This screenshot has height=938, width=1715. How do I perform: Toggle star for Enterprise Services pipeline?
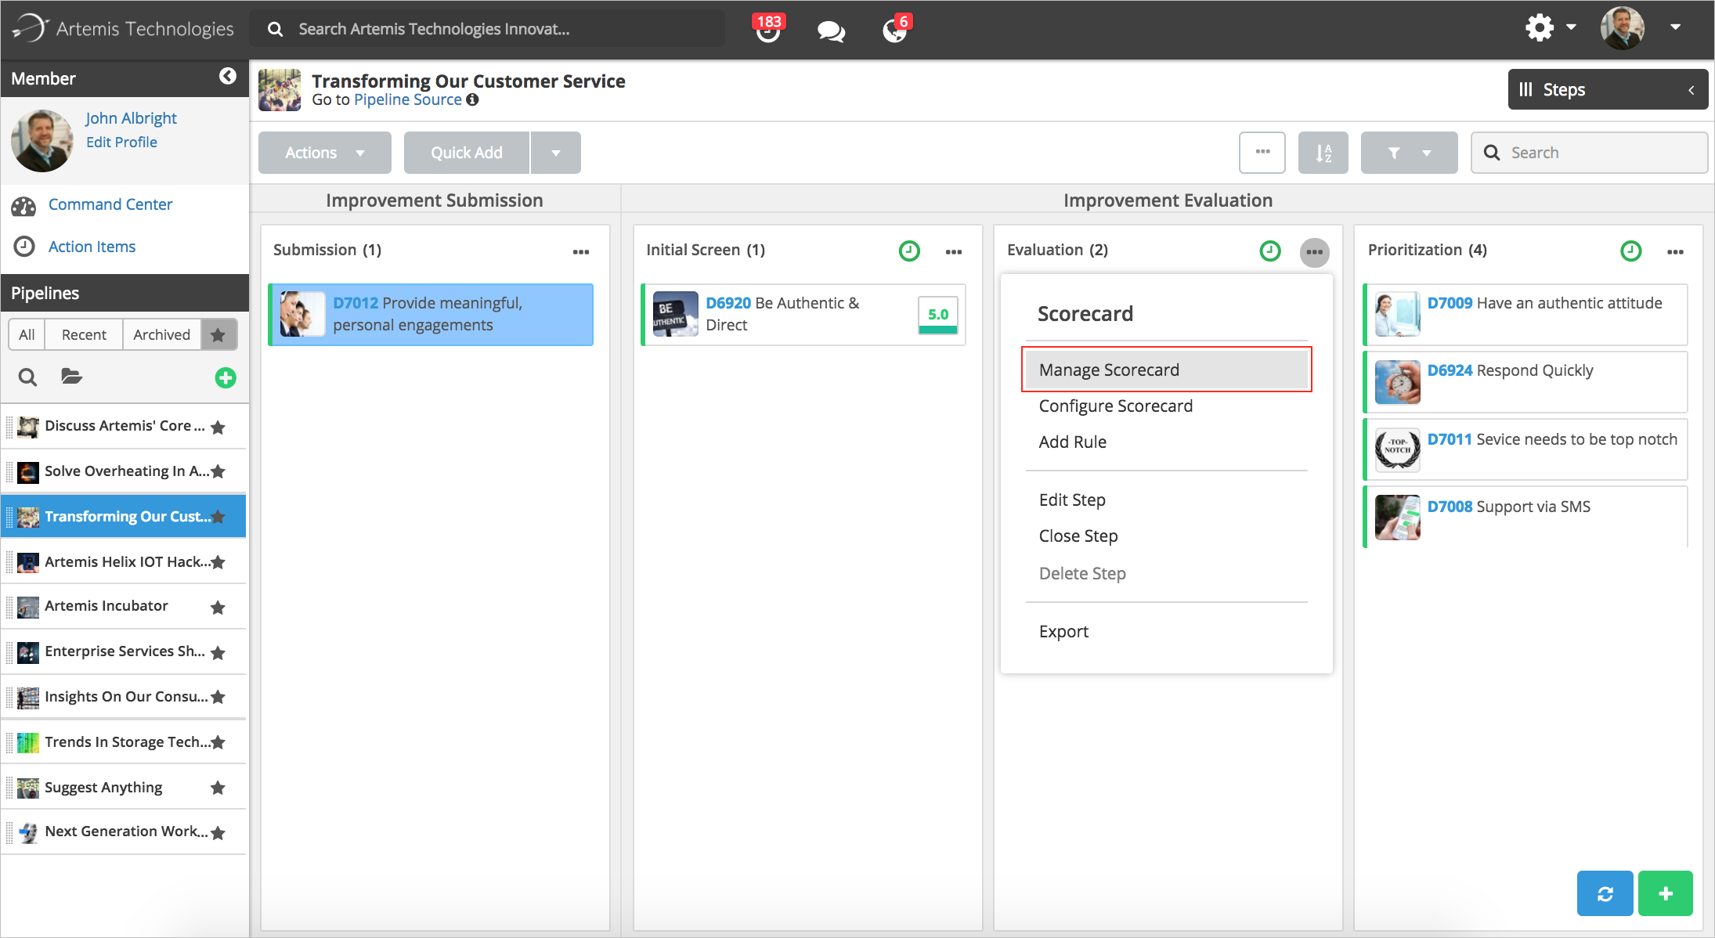coord(218,653)
